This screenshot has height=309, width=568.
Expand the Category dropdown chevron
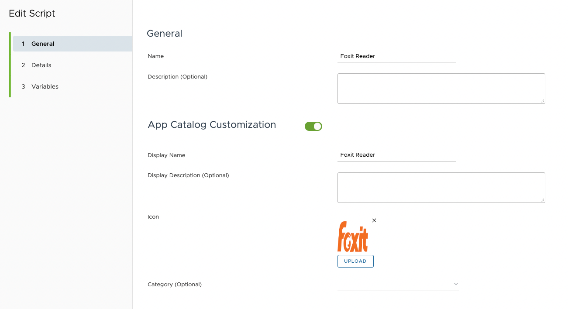coord(456,284)
